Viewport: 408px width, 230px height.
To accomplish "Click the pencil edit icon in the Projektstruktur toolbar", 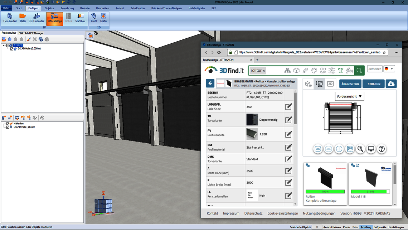I will tap(29, 39).
